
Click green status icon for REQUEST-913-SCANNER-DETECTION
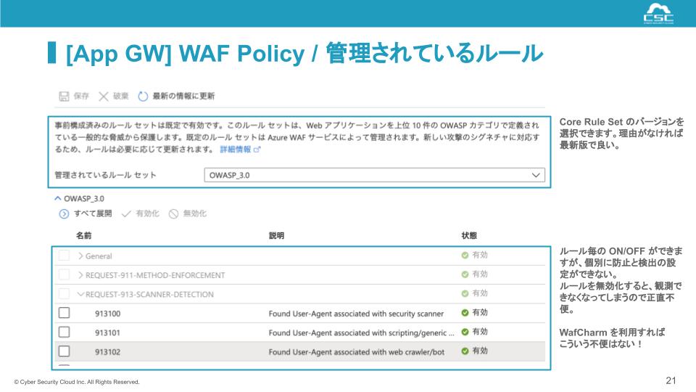[465, 293]
